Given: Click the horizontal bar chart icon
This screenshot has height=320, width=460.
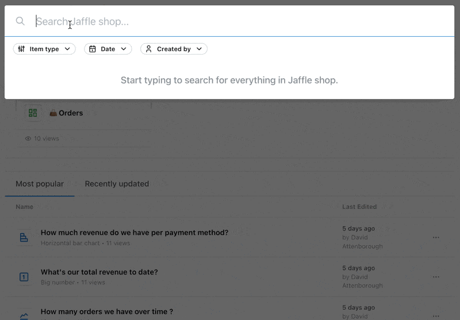Looking at the screenshot, I should coord(24,237).
